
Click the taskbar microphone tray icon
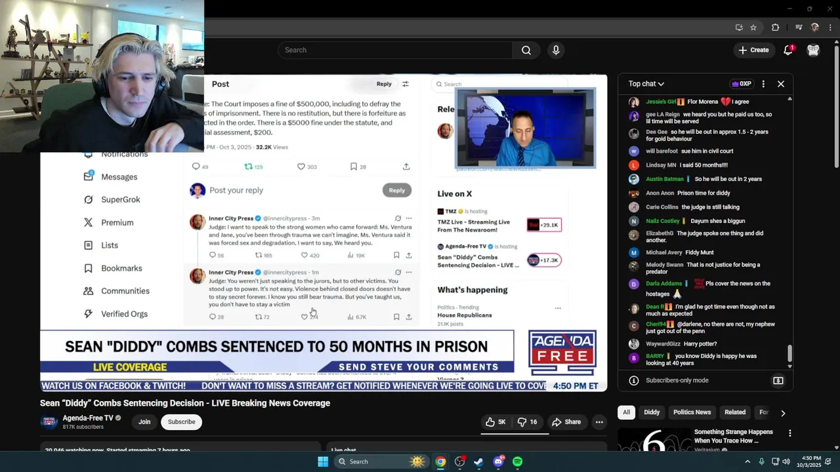(761, 462)
